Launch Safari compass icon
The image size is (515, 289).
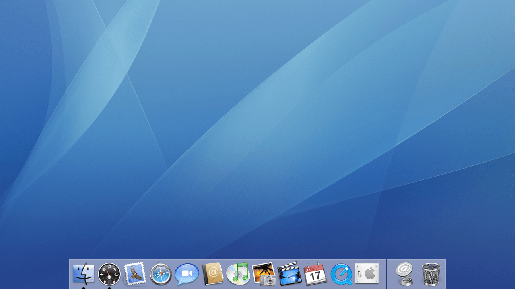(x=161, y=275)
